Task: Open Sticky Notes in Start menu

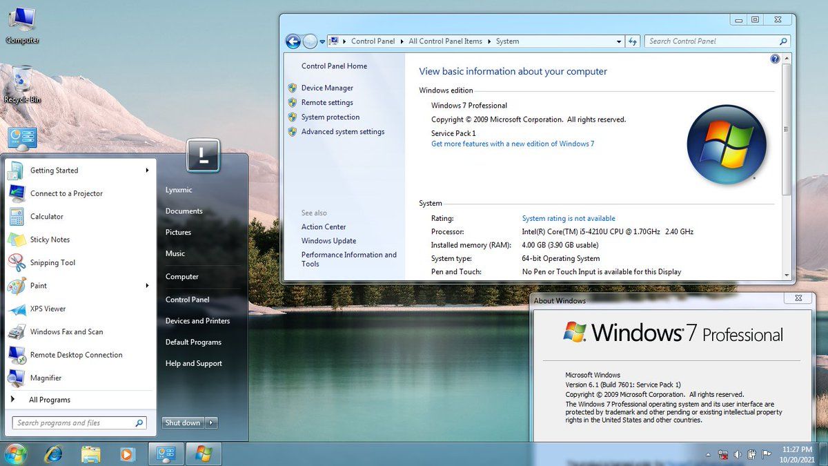Action: click(50, 240)
